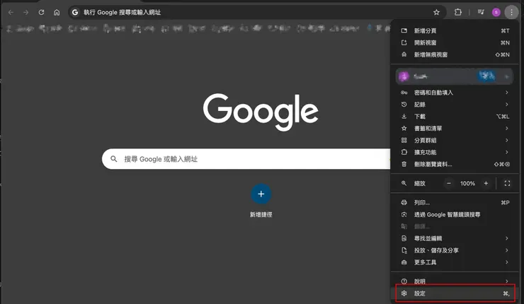
Task: Choose 列印... from the menu
Action: tap(455, 203)
